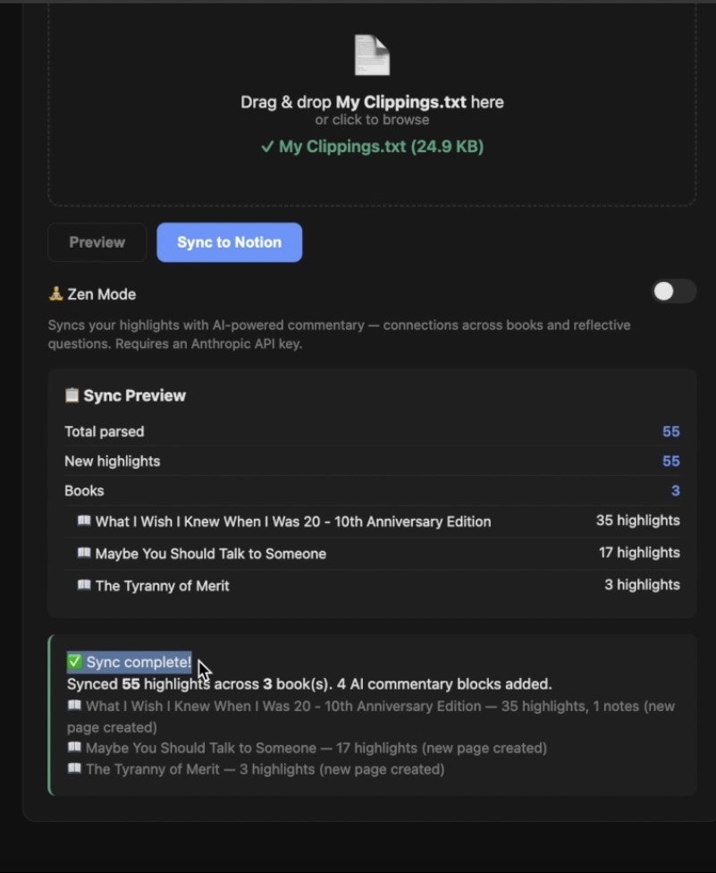Click Sync to Notion
716x873 pixels.
[229, 242]
